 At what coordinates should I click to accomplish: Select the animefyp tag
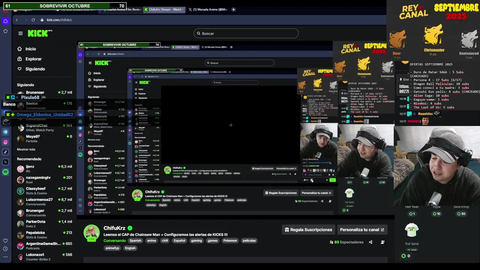point(112,248)
